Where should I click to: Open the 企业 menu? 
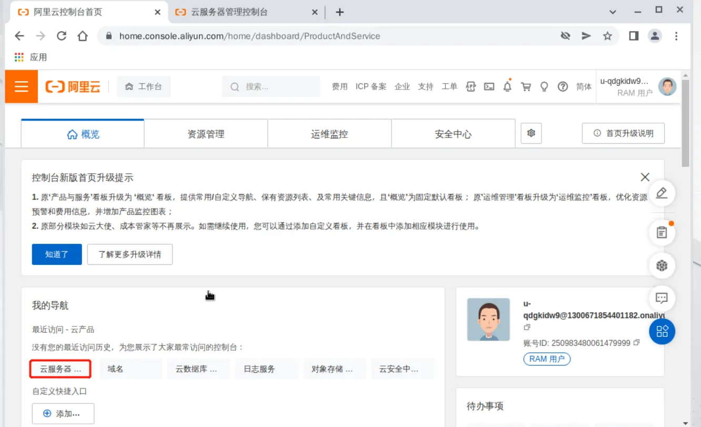click(402, 87)
